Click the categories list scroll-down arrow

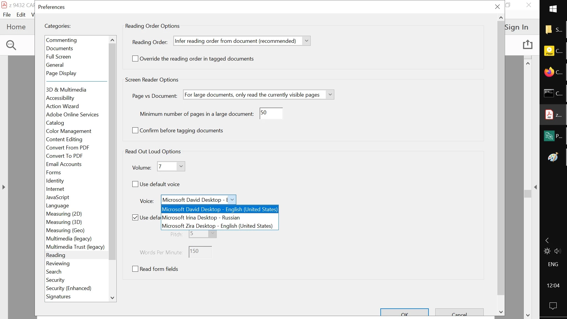(x=112, y=298)
